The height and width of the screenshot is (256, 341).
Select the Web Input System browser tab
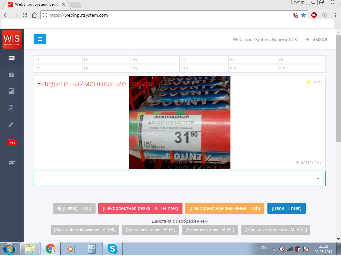tap(36, 4)
